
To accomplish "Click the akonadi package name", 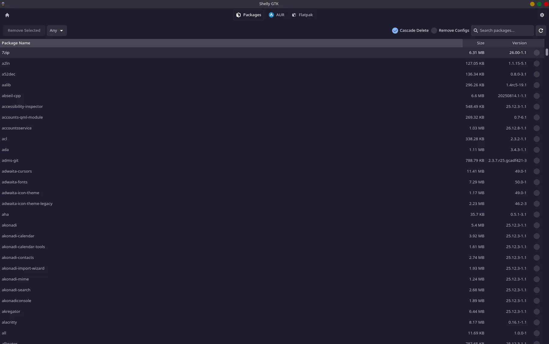I will (9, 225).
